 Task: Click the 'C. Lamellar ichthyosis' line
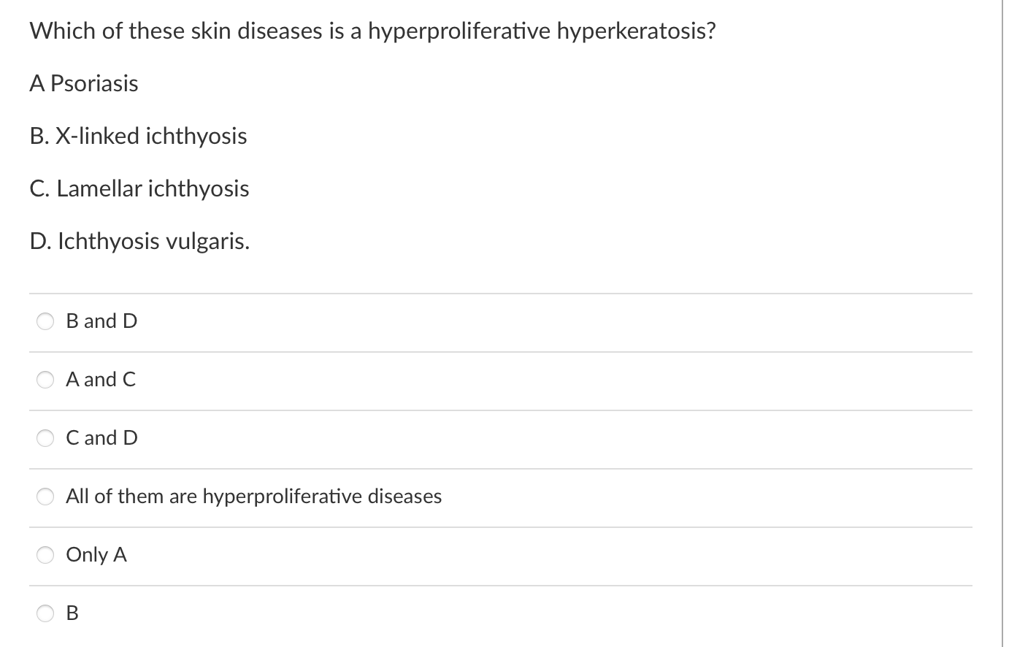click(139, 188)
